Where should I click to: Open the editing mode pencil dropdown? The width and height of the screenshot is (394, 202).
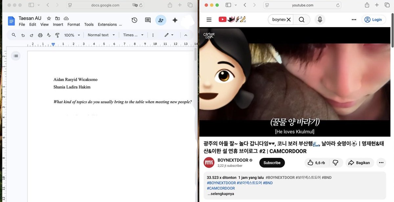click(169, 35)
